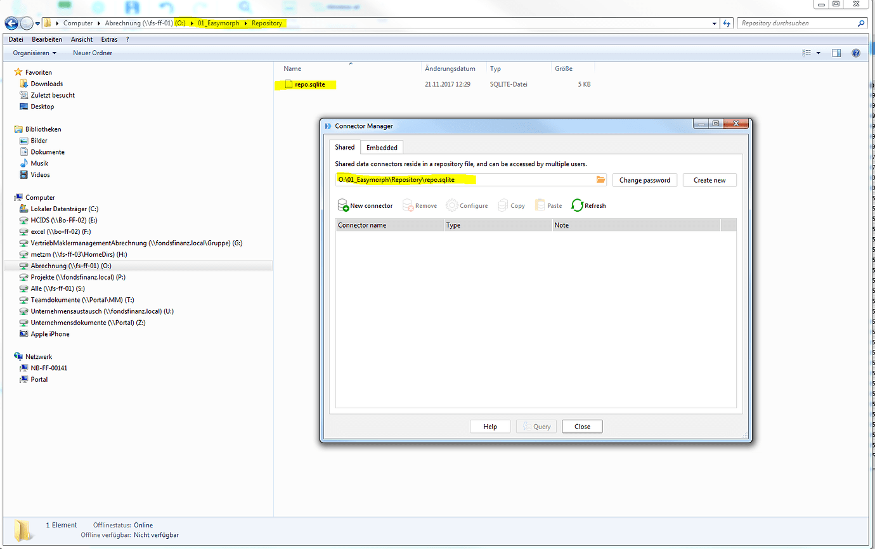Select the Apple iPhone device
The image size is (875, 549).
pos(50,334)
